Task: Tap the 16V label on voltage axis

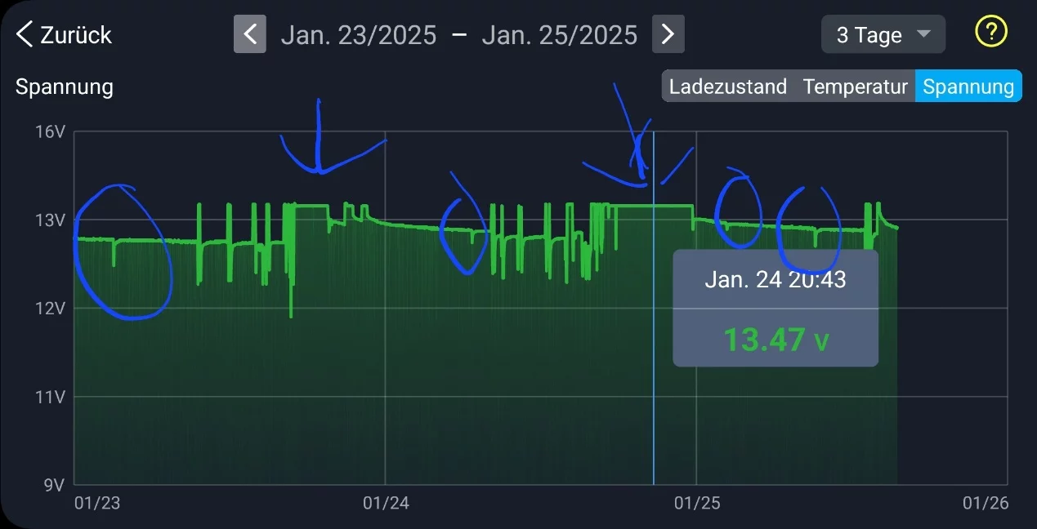Action: point(49,131)
